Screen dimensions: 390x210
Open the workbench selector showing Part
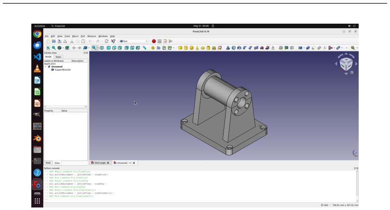134,41
